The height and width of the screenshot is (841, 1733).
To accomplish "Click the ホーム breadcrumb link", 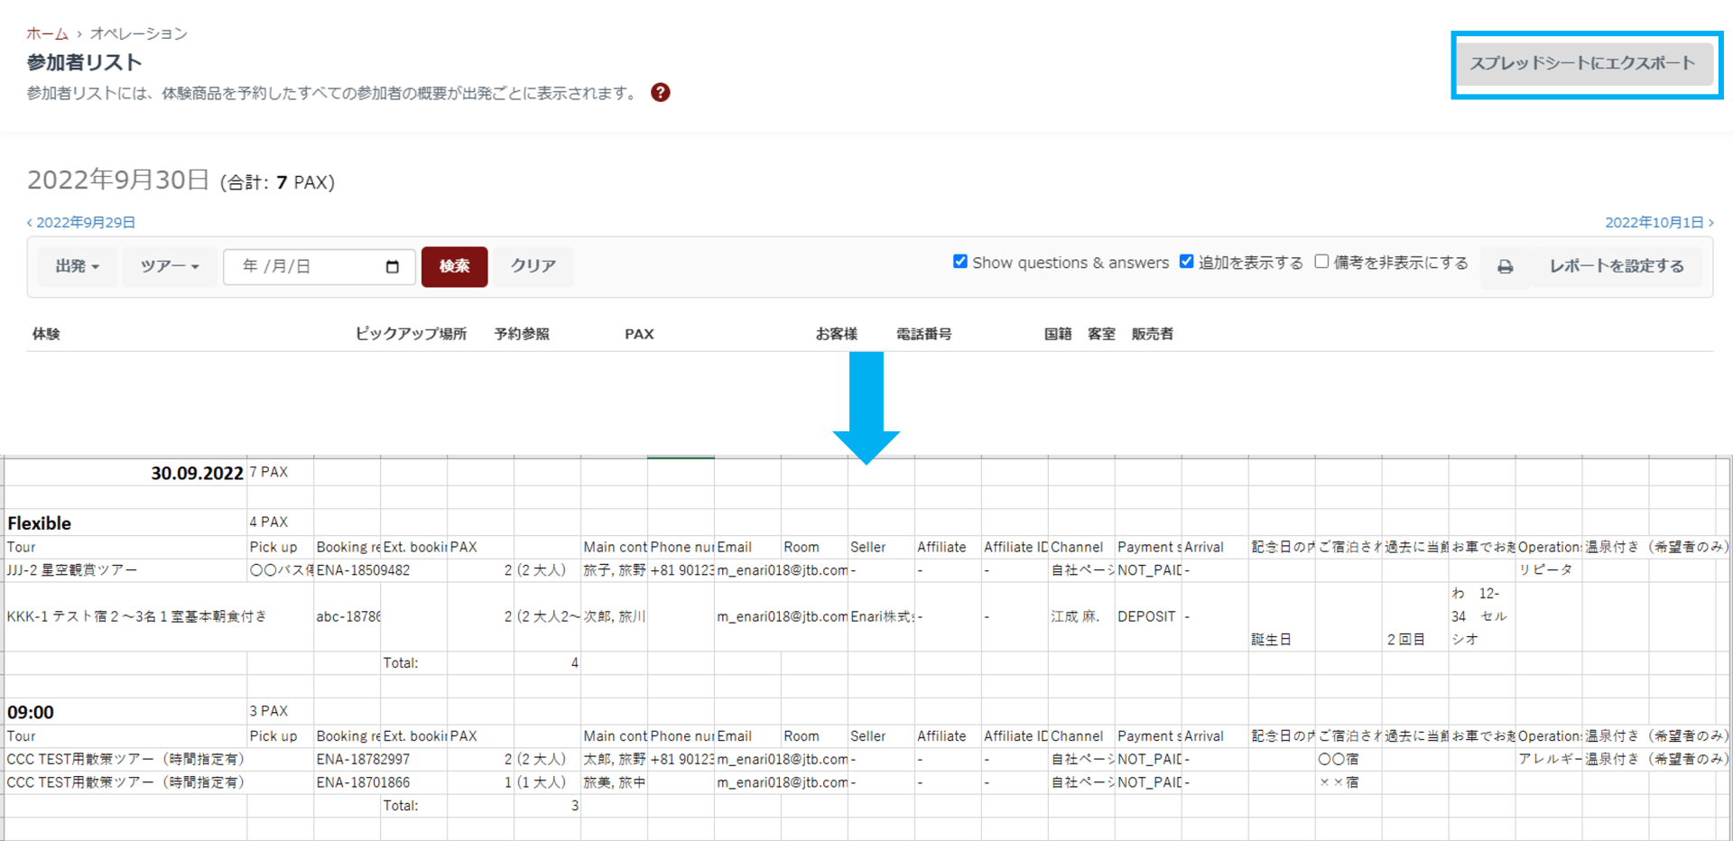I will pyautogui.click(x=47, y=34).
